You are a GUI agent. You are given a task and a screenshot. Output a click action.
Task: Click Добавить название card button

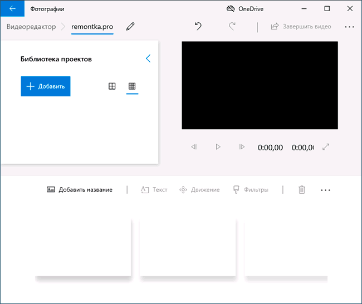tap(80, 190)
